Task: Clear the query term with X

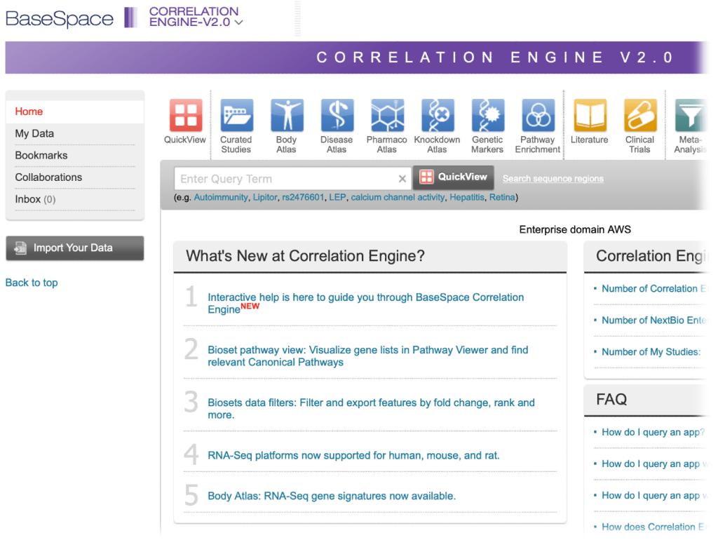Action: tap(402, 179)
